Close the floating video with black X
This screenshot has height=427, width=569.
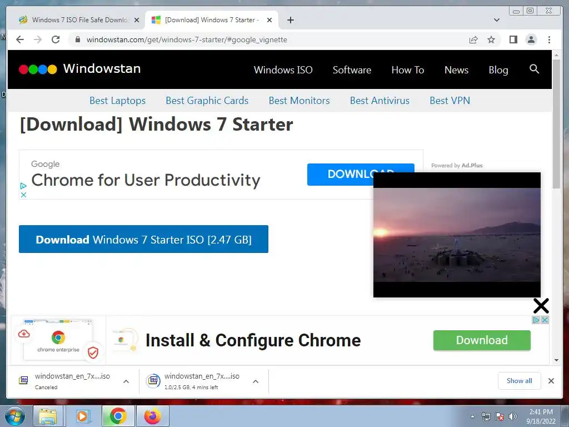coord(541,306)
